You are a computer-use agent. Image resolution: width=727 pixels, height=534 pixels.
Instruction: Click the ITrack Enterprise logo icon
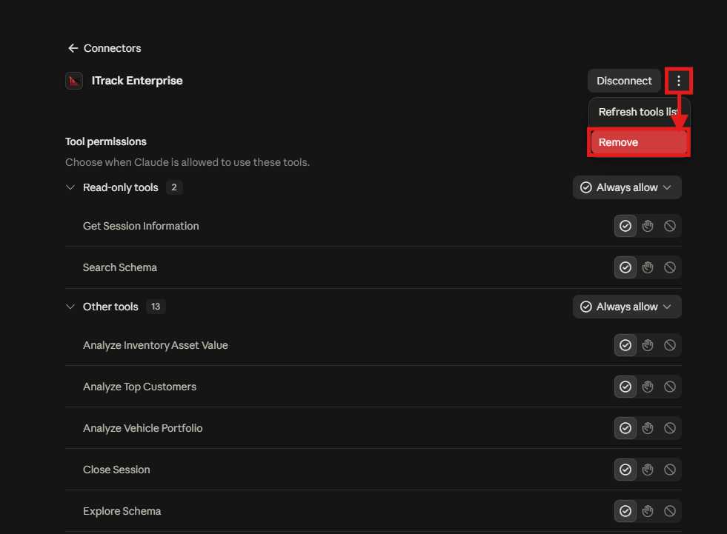[74, 81]
